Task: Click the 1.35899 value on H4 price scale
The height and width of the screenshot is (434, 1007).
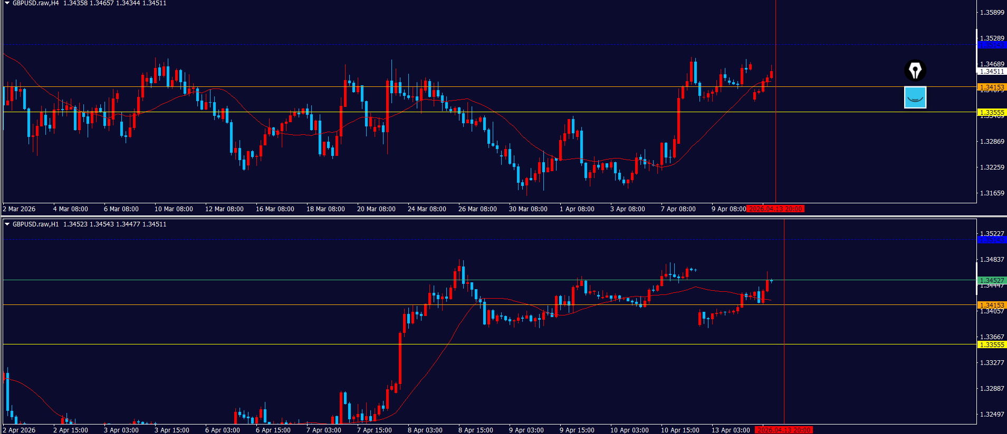Action: point(992,12)
